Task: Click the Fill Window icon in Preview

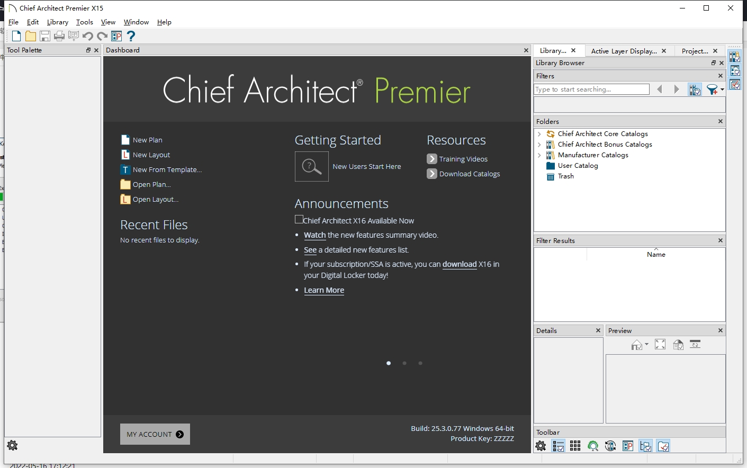Action: click(660, 345)
